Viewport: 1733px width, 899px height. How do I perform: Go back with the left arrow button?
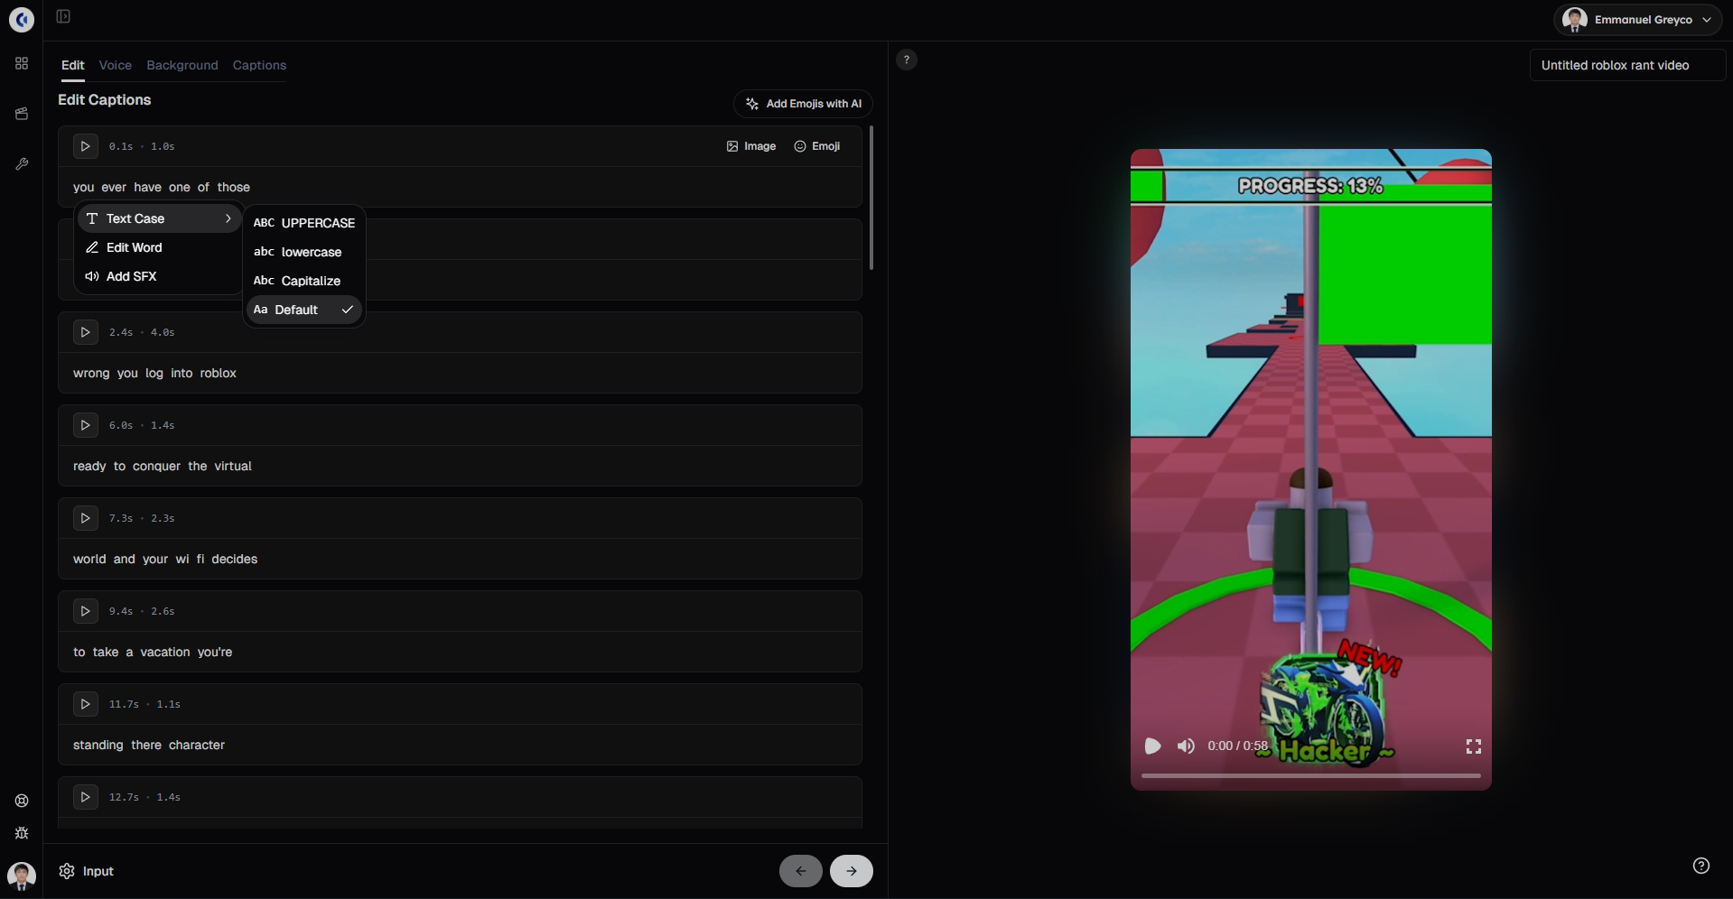pos(801,871)
